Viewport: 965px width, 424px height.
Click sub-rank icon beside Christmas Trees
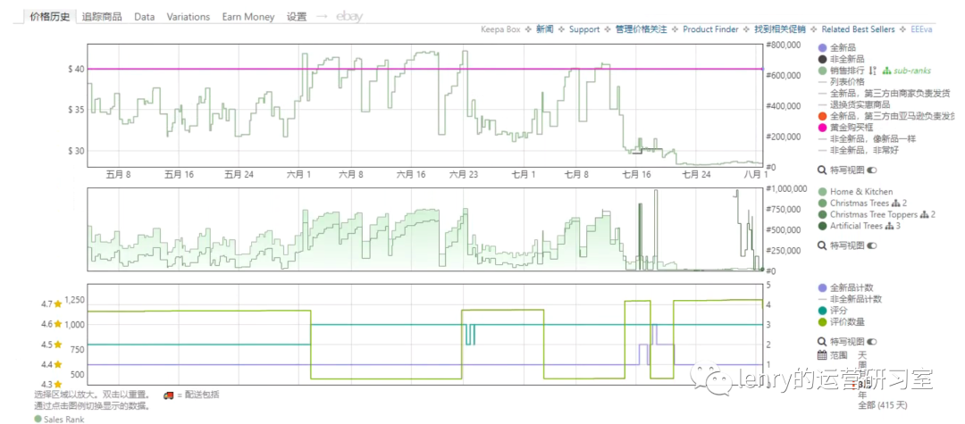896,203
